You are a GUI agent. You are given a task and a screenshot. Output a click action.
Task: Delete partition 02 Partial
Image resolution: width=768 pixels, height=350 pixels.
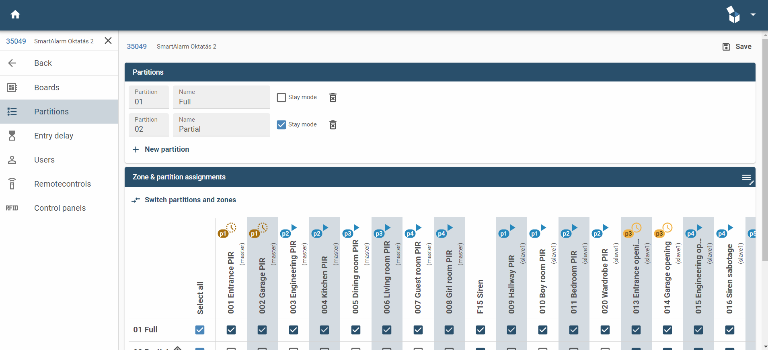(x=333, y=125)
